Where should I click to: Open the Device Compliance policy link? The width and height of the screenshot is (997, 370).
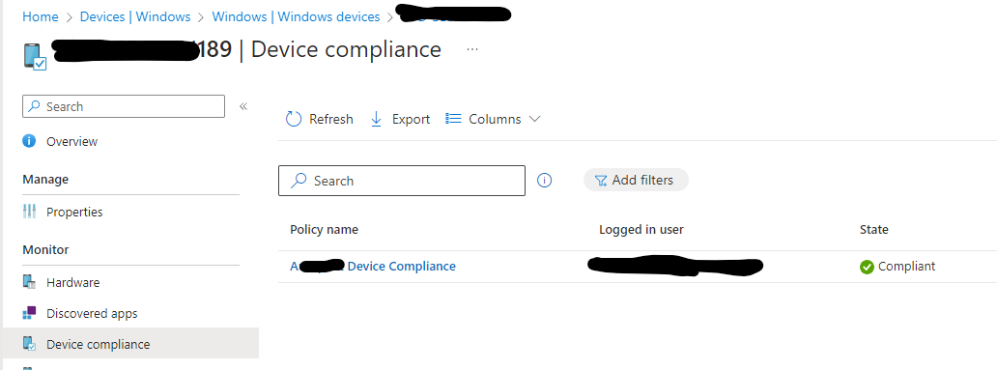(x=373, y=267)
